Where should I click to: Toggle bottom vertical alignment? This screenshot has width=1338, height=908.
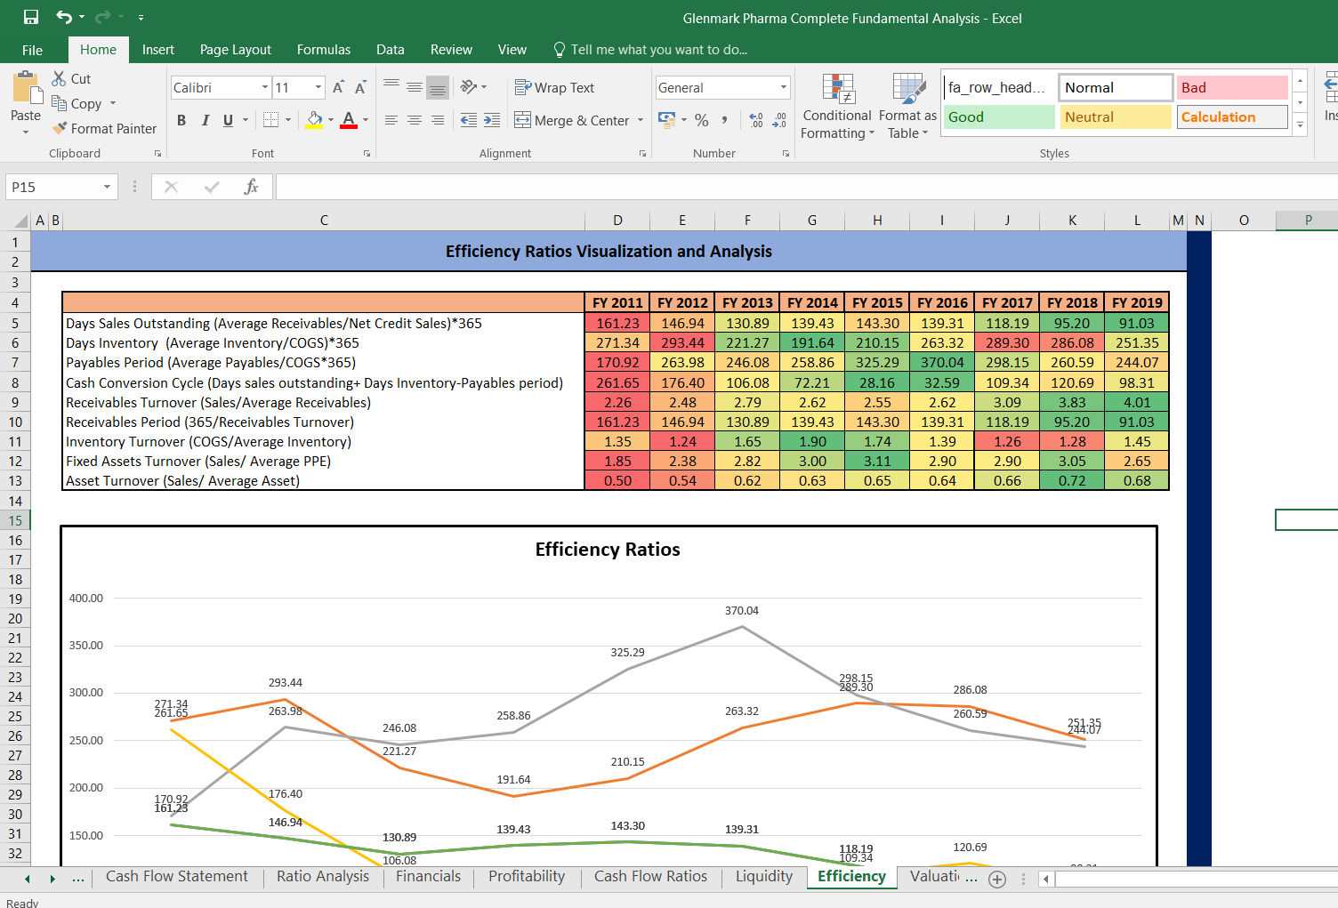click(x=438, y=87)
